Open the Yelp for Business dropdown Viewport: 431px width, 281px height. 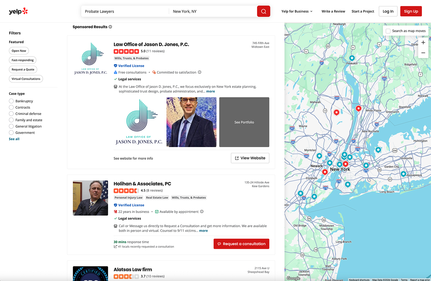(297, 11)
